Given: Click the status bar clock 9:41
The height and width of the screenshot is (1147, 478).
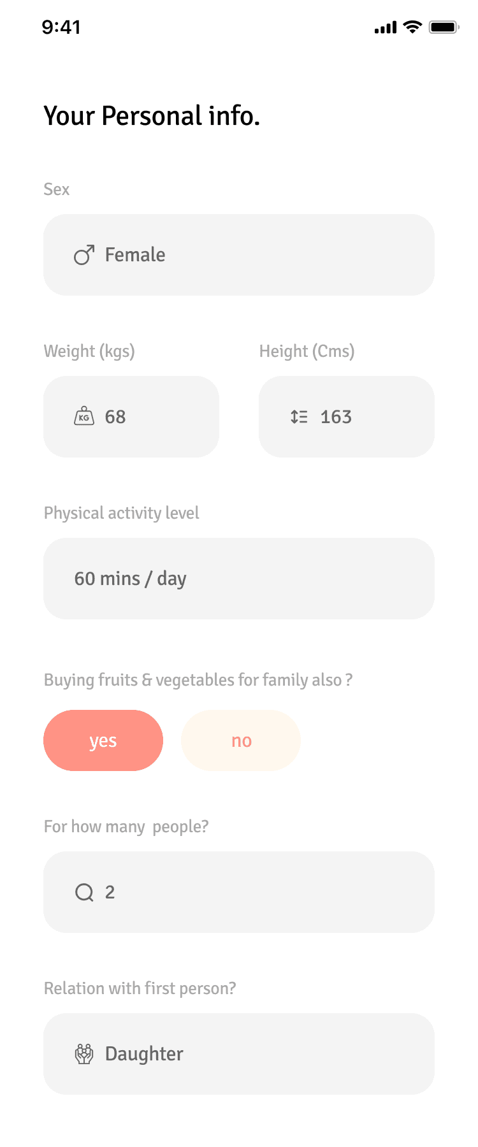Looking at the screenshot, I should [x=61, y=27].
